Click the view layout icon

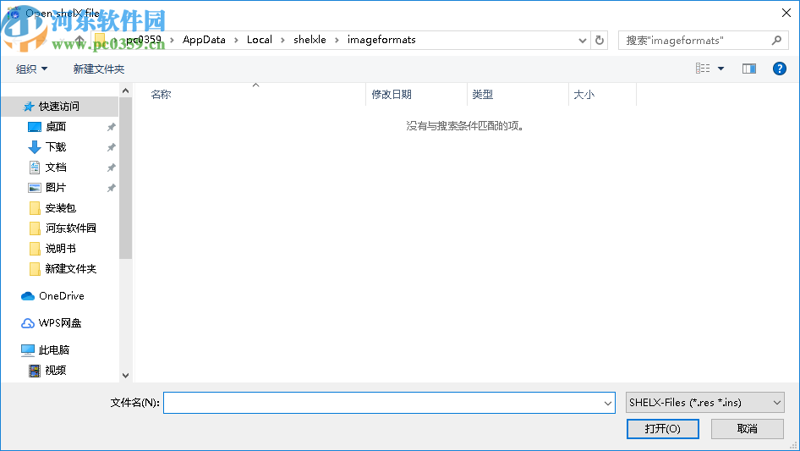coord(703,69)
